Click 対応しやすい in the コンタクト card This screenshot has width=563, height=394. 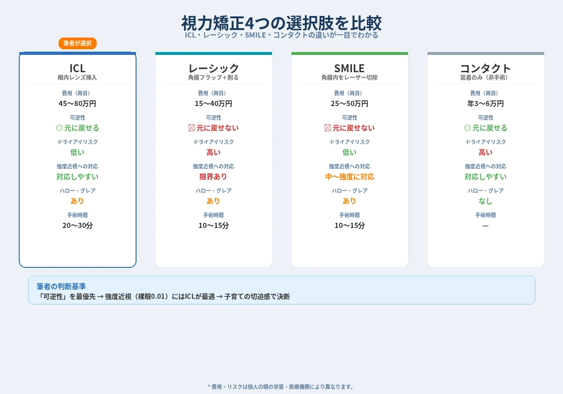click(486, 177)
